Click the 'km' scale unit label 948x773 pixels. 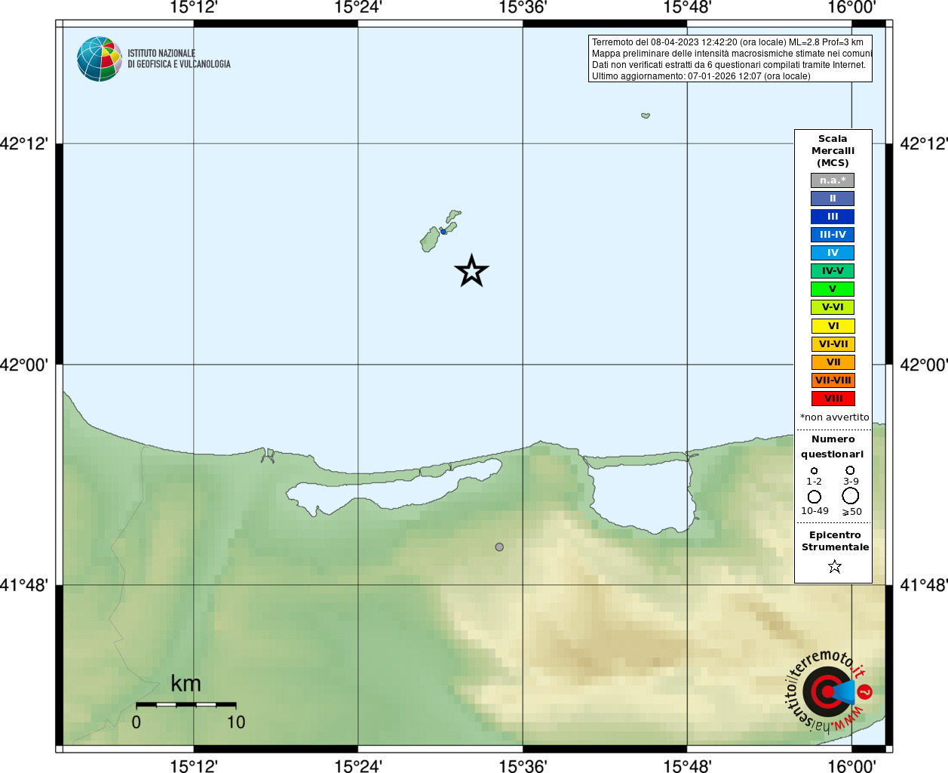(x=186, y=683)
